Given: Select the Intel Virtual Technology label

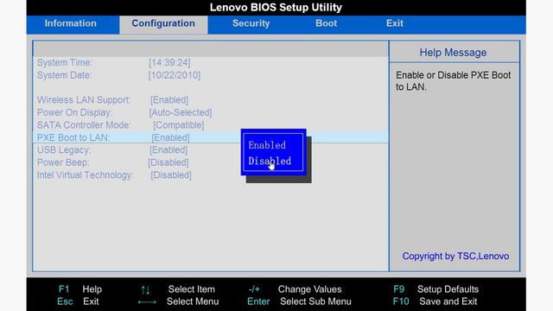Looking at the screenshot, I should (85, 175).
